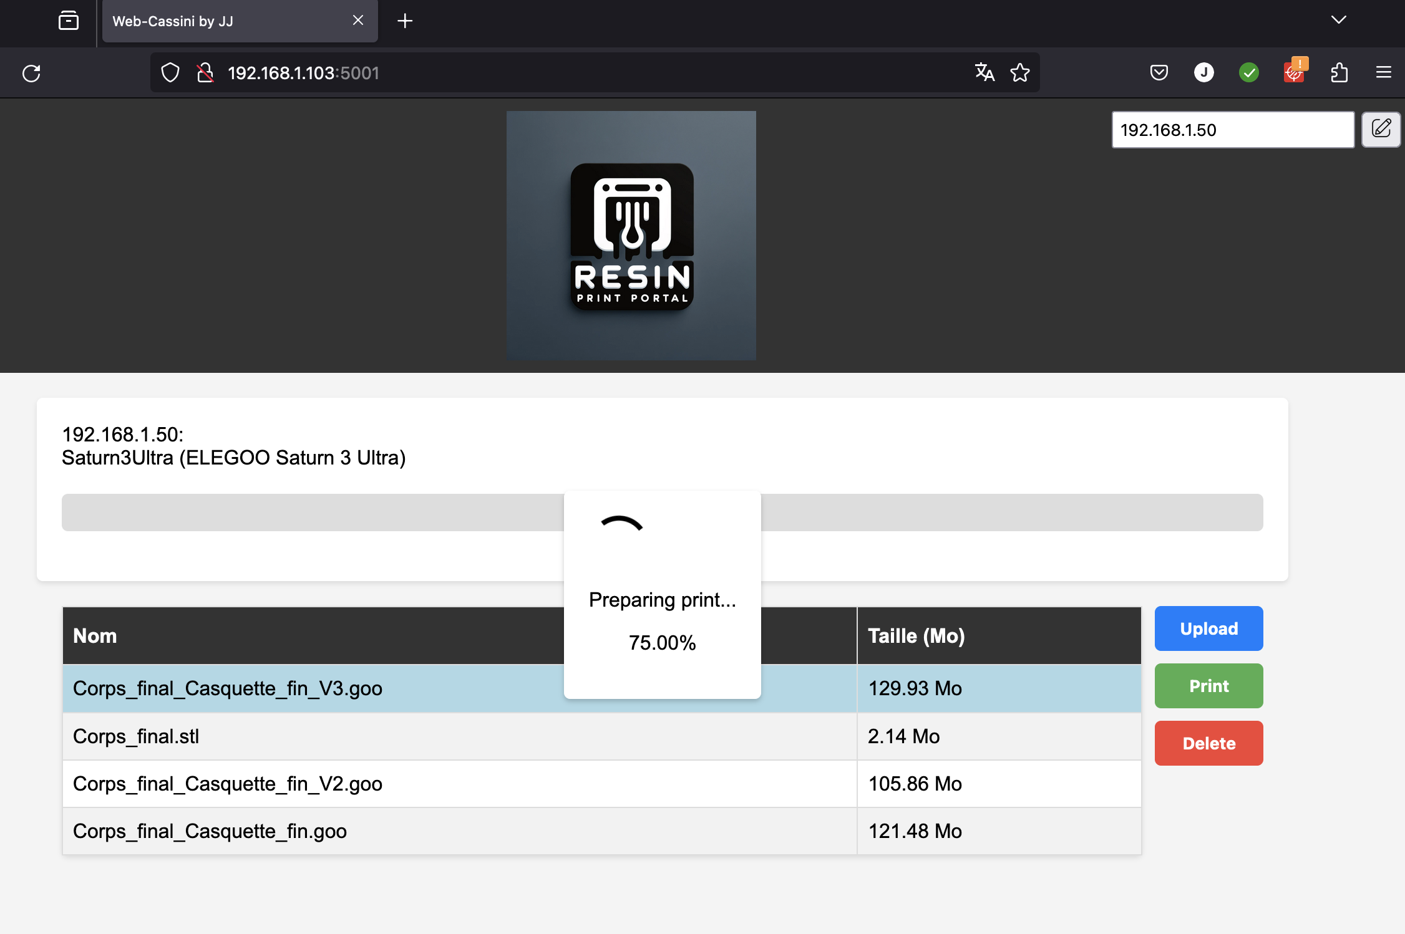1405x934 pixels.
Task: Click the red Delete button
Action: (1208, 743)
